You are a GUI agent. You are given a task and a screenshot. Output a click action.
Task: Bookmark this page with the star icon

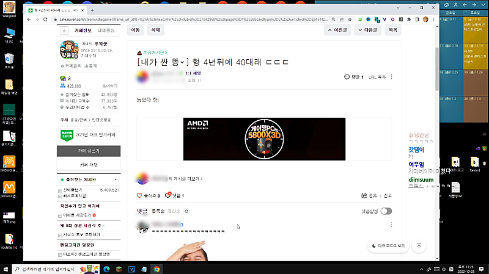coord(350,20)
